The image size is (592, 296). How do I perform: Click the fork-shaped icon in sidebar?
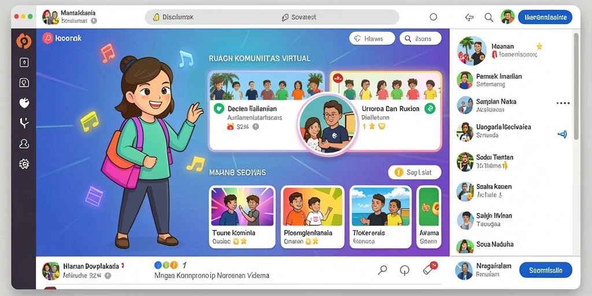(x=24, y=123)
